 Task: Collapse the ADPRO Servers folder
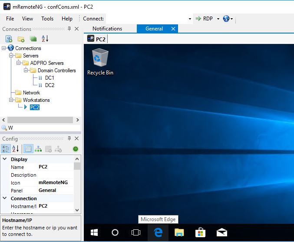tap(18, 63)
